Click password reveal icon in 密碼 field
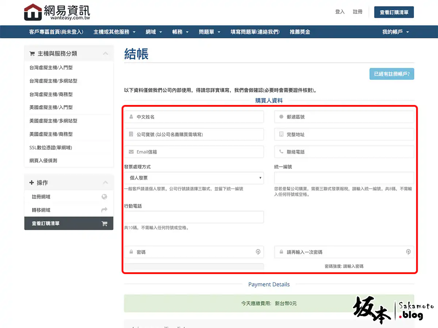This screenshot has width=438, height=328. point(258,252)
